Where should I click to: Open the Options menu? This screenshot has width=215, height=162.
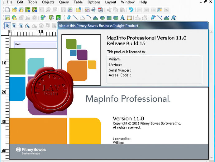[94, 2]
